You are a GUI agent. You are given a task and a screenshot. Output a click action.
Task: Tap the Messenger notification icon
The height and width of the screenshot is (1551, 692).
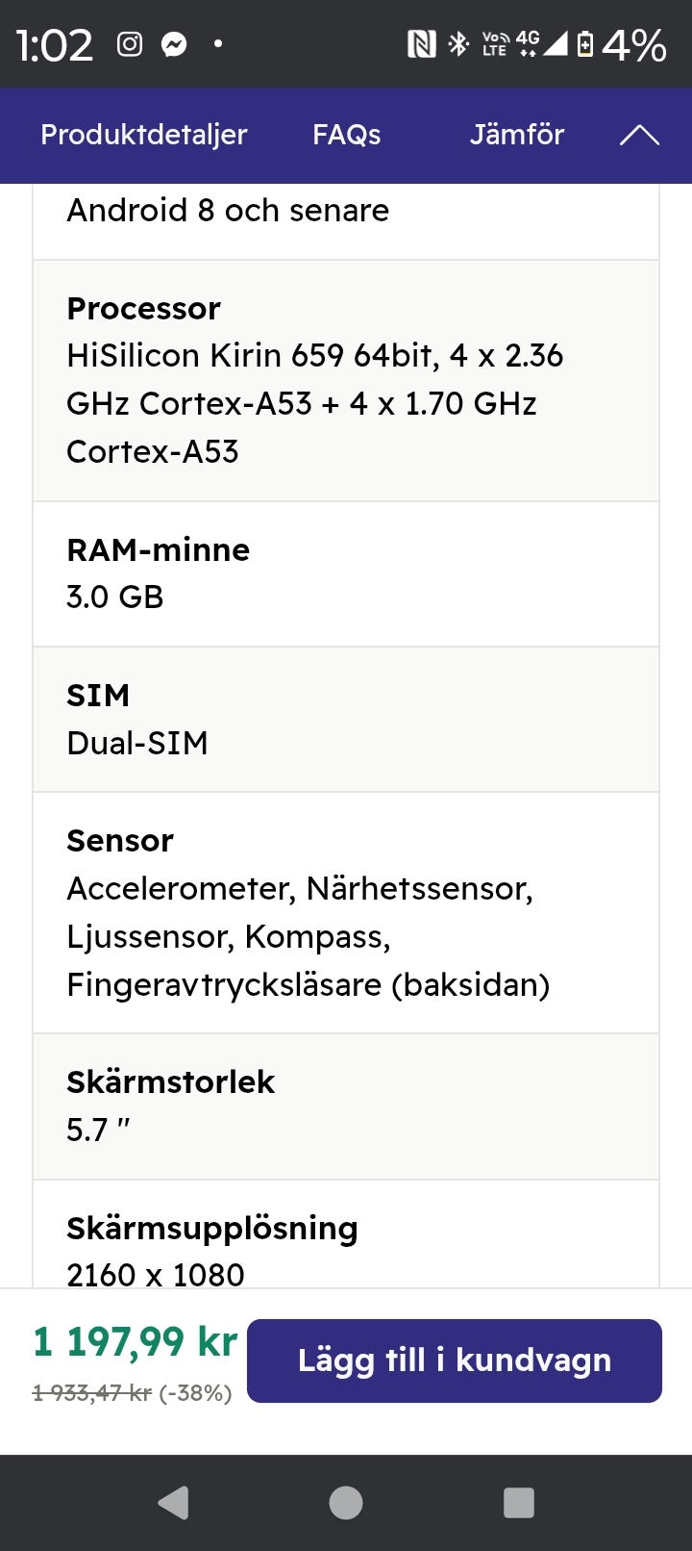(174, 44)
